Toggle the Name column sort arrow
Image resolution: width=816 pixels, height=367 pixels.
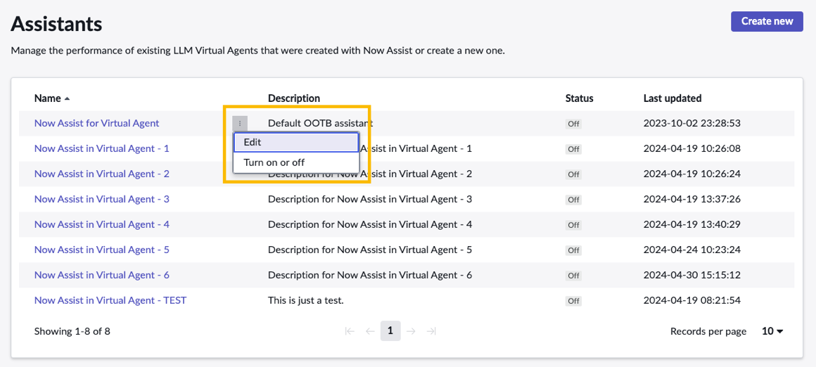click(67, 98)
